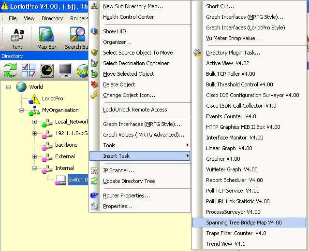The image size is (309, 251).
Task: Click the External node icon
Action: [x=47, y=157]
